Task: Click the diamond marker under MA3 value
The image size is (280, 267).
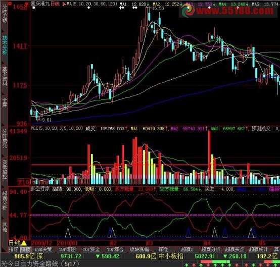Action: 209,8
